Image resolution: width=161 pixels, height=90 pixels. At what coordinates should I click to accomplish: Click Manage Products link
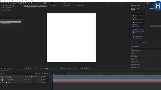pos(139,36)
